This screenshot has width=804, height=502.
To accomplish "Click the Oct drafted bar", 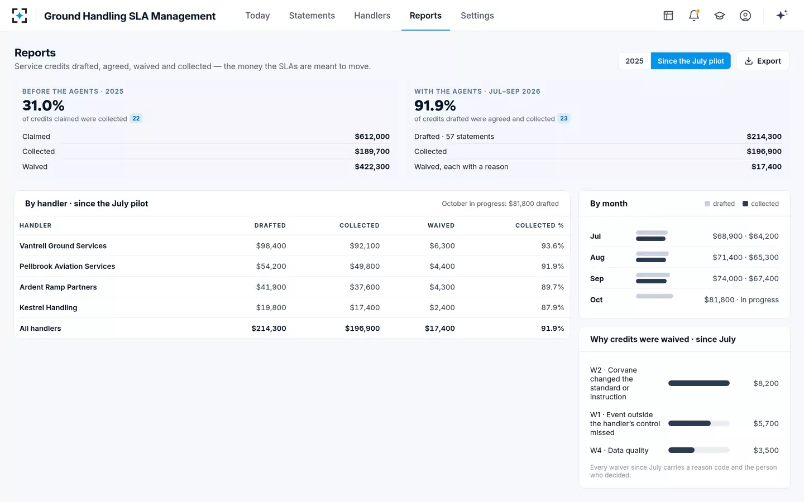I will tap(654, 296).
